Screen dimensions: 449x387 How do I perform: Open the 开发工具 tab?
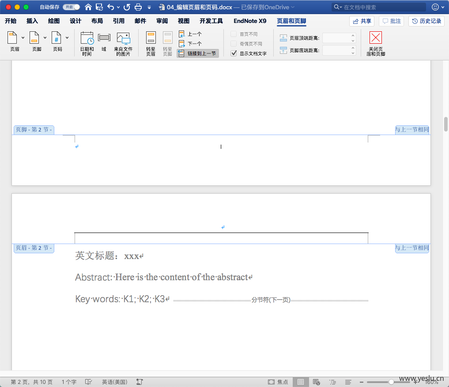[x=211, y=21]
